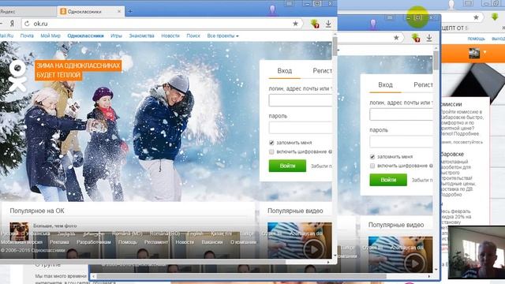Enable 'включить шифрование' checkbox in left window

tap(271, 151)
